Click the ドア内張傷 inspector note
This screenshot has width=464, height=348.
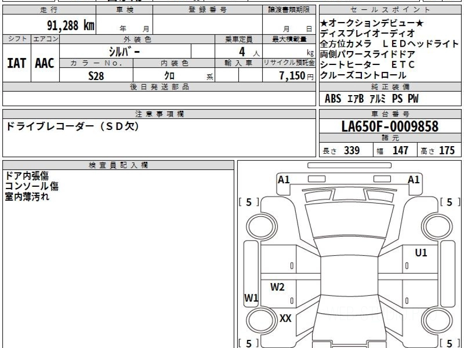coord(27,176)
